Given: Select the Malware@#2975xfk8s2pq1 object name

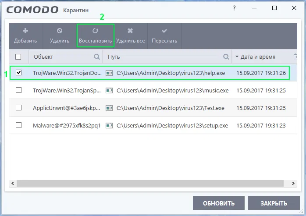Looking at the screenshot, I should point(67,125).
